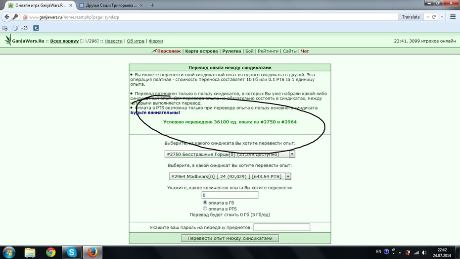Open the Всех порвуу profile link
This screenshot has width=460, height=259.
(x=64, y=41)
